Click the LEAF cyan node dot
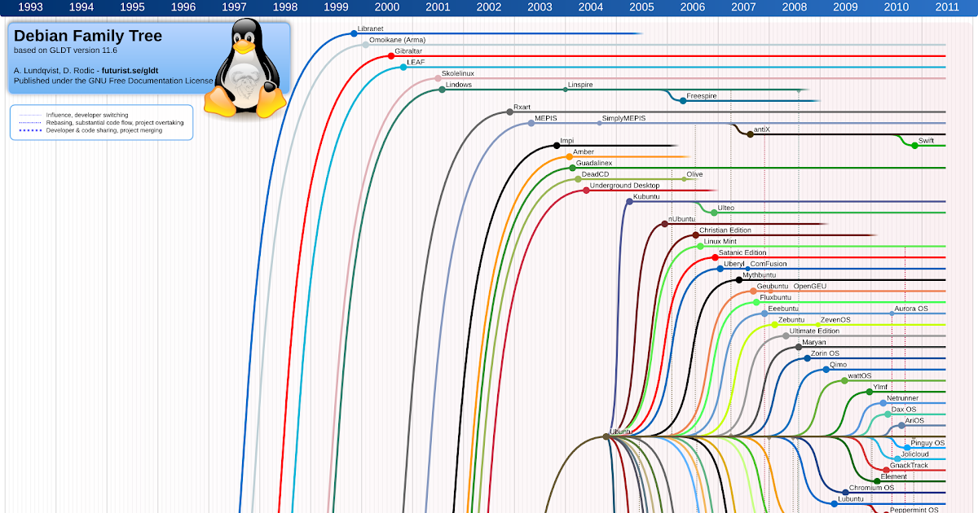The height and width of the screenshot is (513, 978). click(x=403, y=67)
